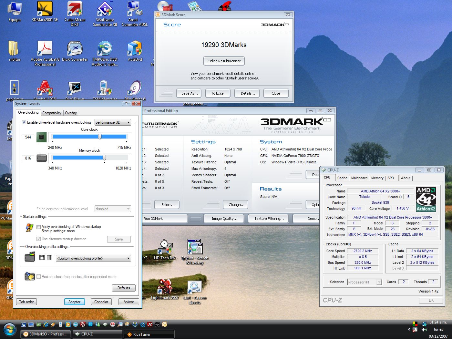Open the Arnet Conexión ADSL shortcut

click(x=135, y=14)
